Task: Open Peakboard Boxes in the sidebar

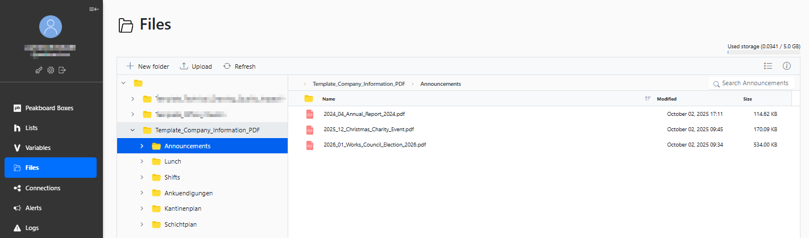Action: click(49, 108)
